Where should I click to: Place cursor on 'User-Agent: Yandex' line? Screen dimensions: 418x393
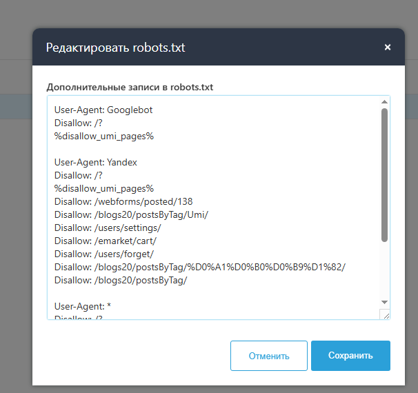[x=96, y=162]
